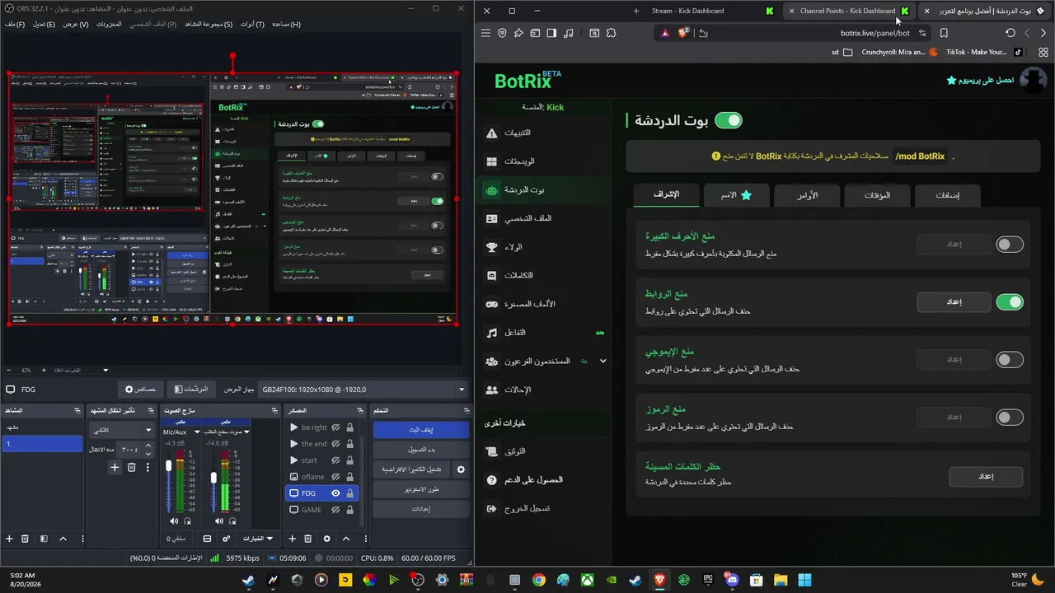Viewport: 1055px width, 593px height.
Task: Start recording in OBS controls
Action: coord(421,450)
